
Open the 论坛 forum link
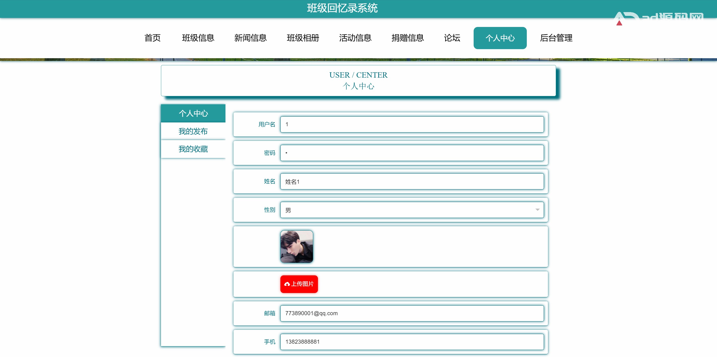[452, 38]
